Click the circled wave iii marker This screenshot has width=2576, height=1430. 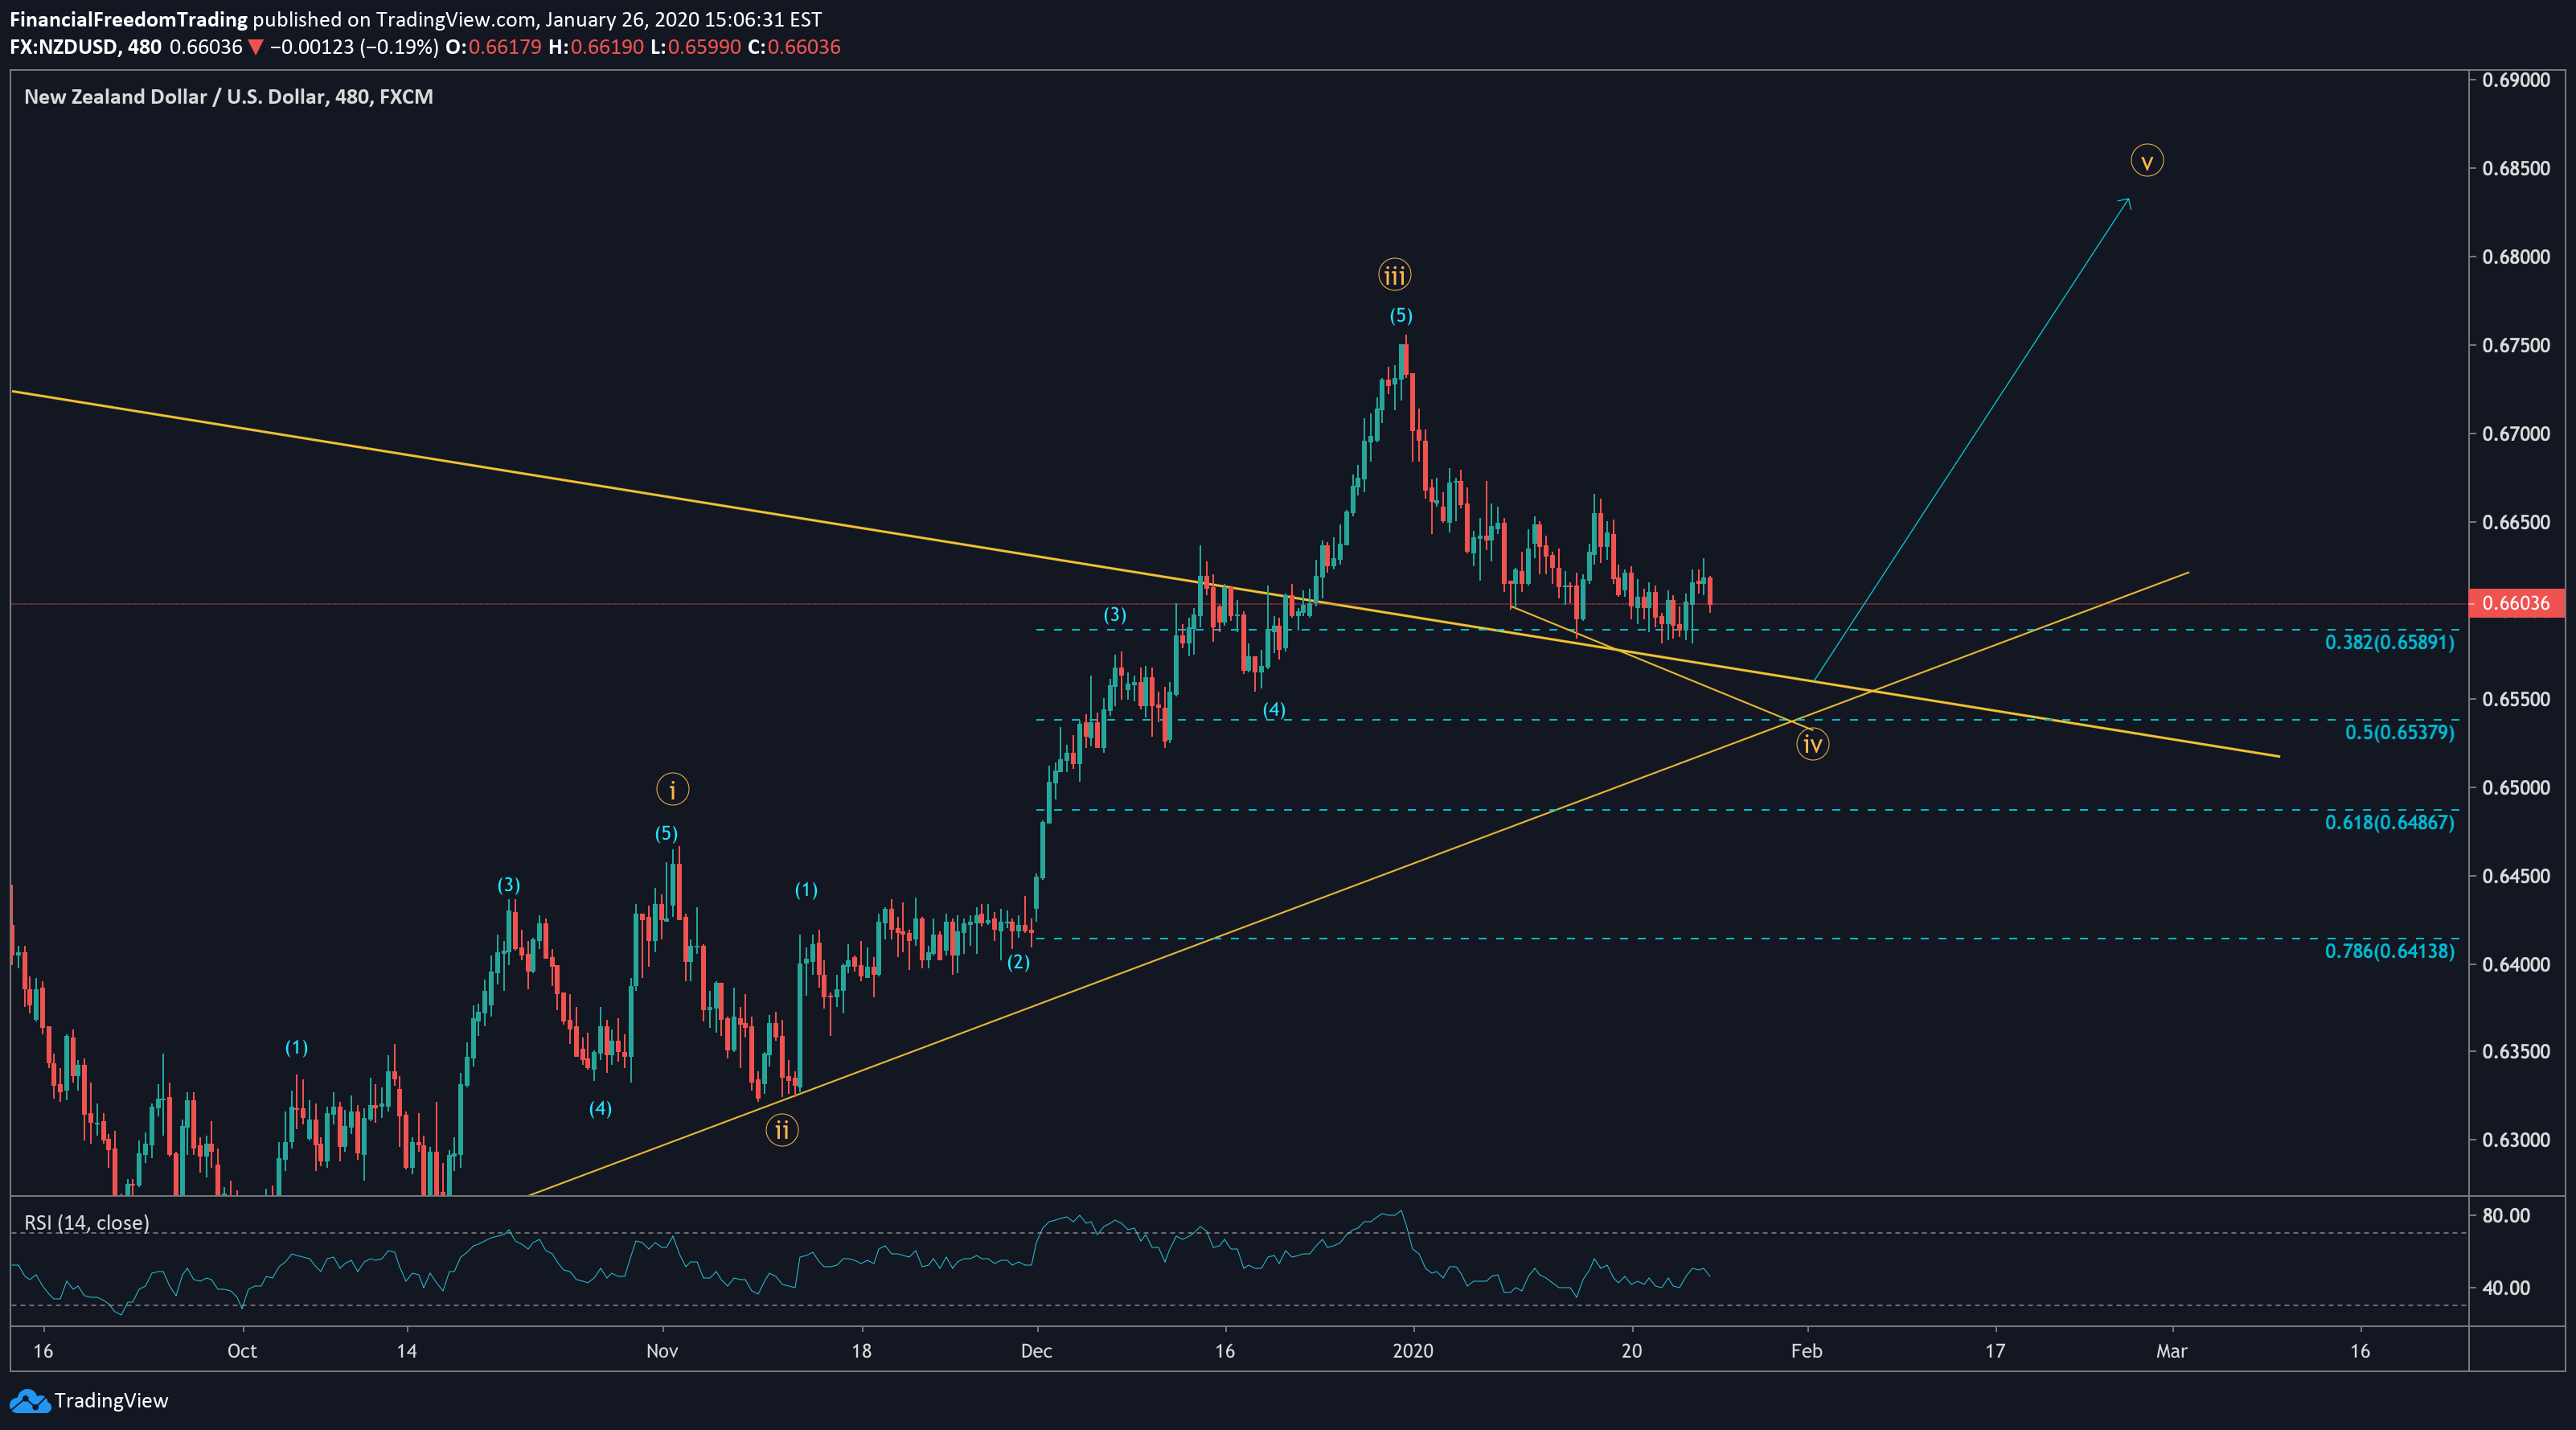(x=1394, y=274)
